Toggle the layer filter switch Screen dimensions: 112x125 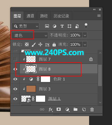[86, 26]
